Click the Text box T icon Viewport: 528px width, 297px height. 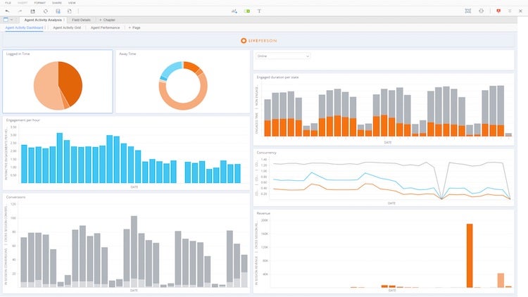pyautogui.click(x=259, y=11)
